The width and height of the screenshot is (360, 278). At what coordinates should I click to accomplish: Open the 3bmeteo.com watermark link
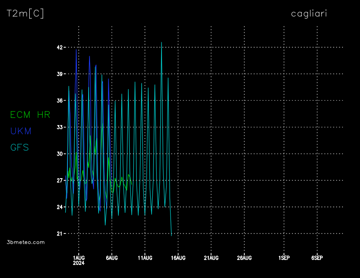click(26, 242)
